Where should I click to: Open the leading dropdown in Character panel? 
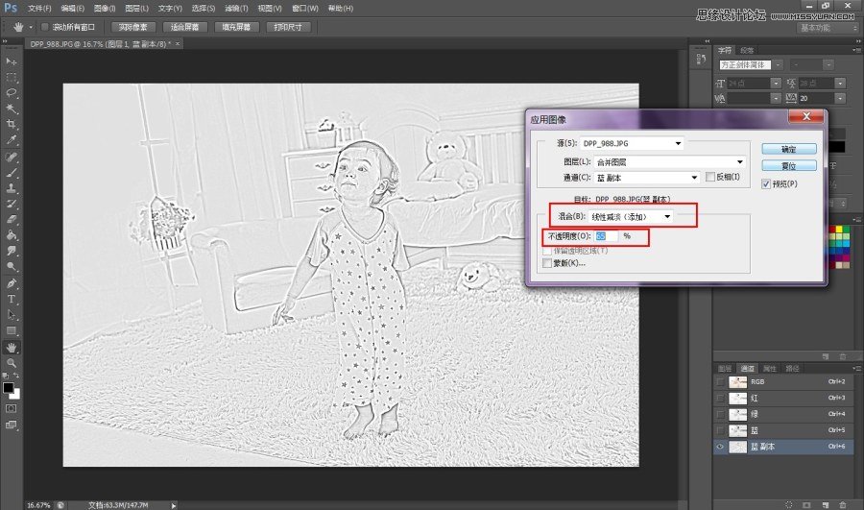[840, 84]
